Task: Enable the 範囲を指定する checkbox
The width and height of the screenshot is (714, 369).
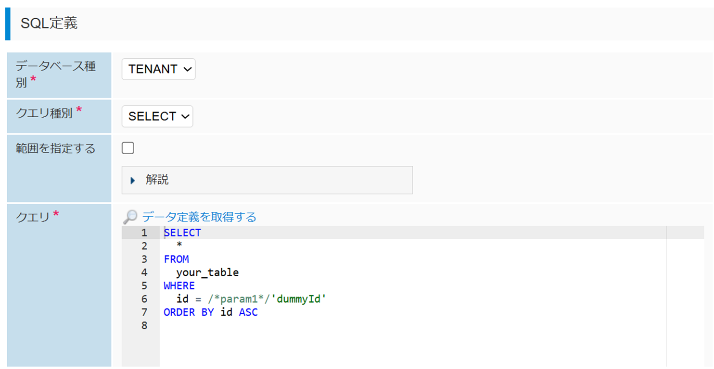Action: pos(128,148)
